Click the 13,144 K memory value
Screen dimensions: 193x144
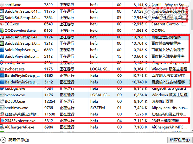(140, 5)
